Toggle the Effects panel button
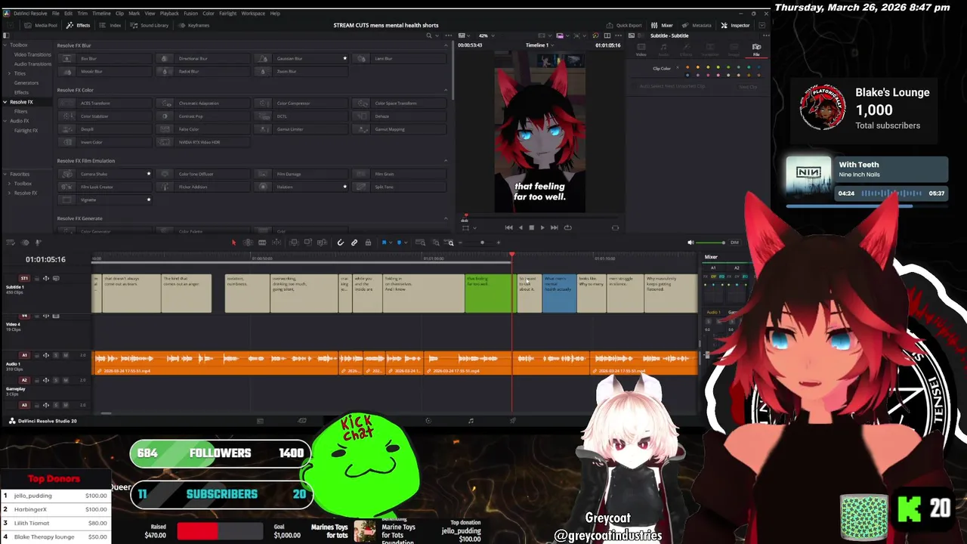Viewport: 967px width, 544px height. pyautogui.click(x=79, y=25)
